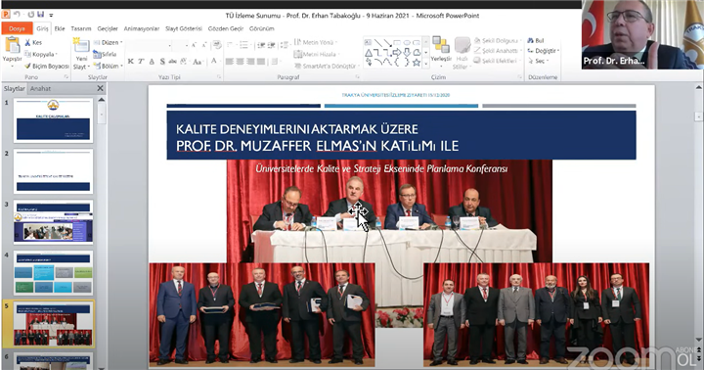Expand the Düzen layout dropdown

pos(109,42)
